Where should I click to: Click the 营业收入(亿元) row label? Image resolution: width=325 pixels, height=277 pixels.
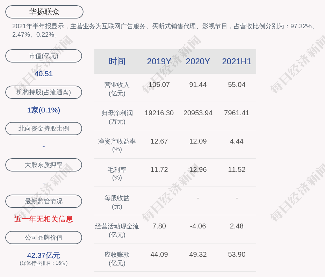117,89
